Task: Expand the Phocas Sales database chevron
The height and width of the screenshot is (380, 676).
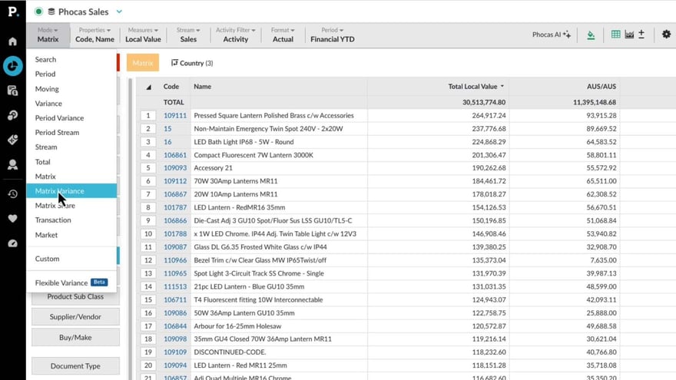Action: point(119,12)
